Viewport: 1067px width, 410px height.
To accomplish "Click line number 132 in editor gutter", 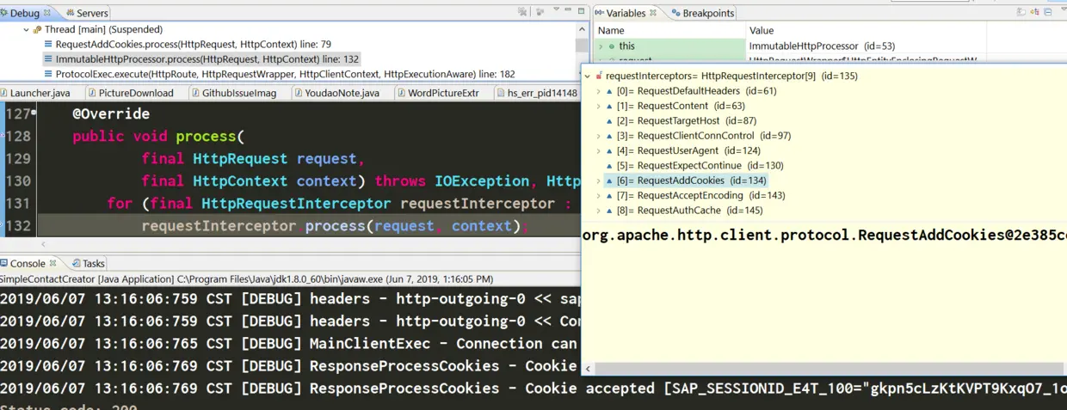I will [18, 225].
